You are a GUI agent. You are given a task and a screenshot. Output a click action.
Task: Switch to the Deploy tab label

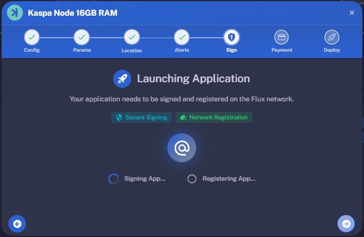click(332, 50)
